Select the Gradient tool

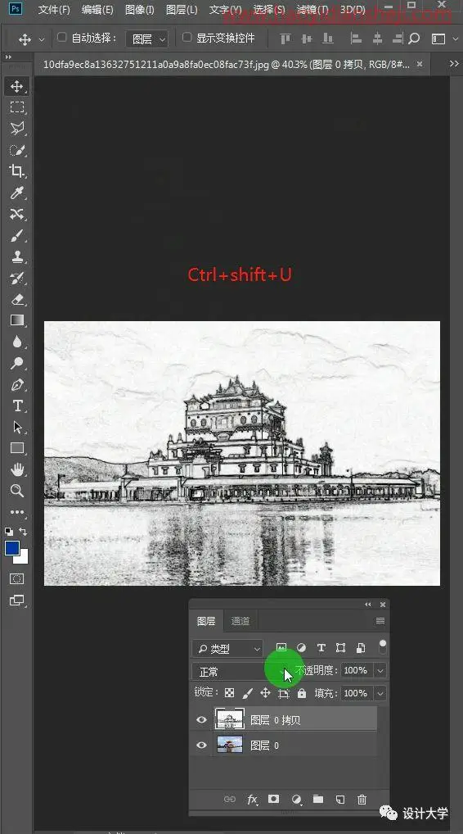tap(17, 320)
